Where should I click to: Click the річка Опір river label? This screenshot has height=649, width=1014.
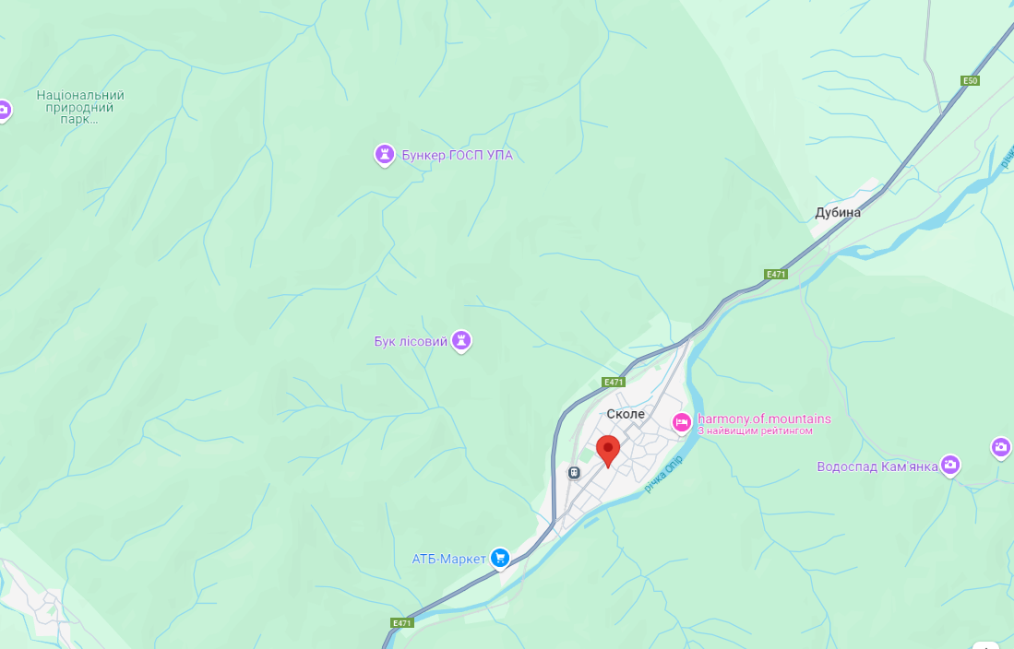pos(663,474)
